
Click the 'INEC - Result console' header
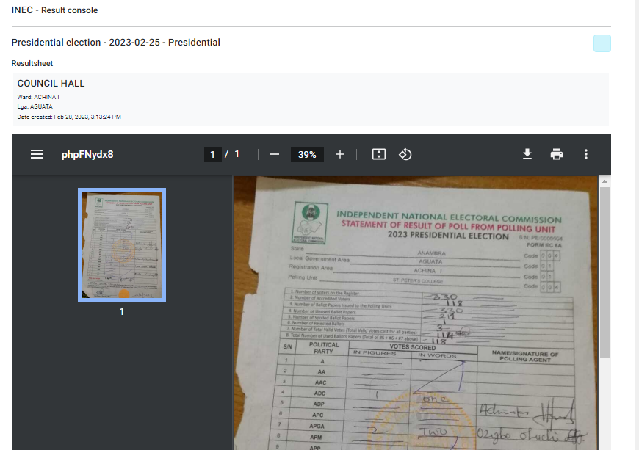click(x=54, y=10)
